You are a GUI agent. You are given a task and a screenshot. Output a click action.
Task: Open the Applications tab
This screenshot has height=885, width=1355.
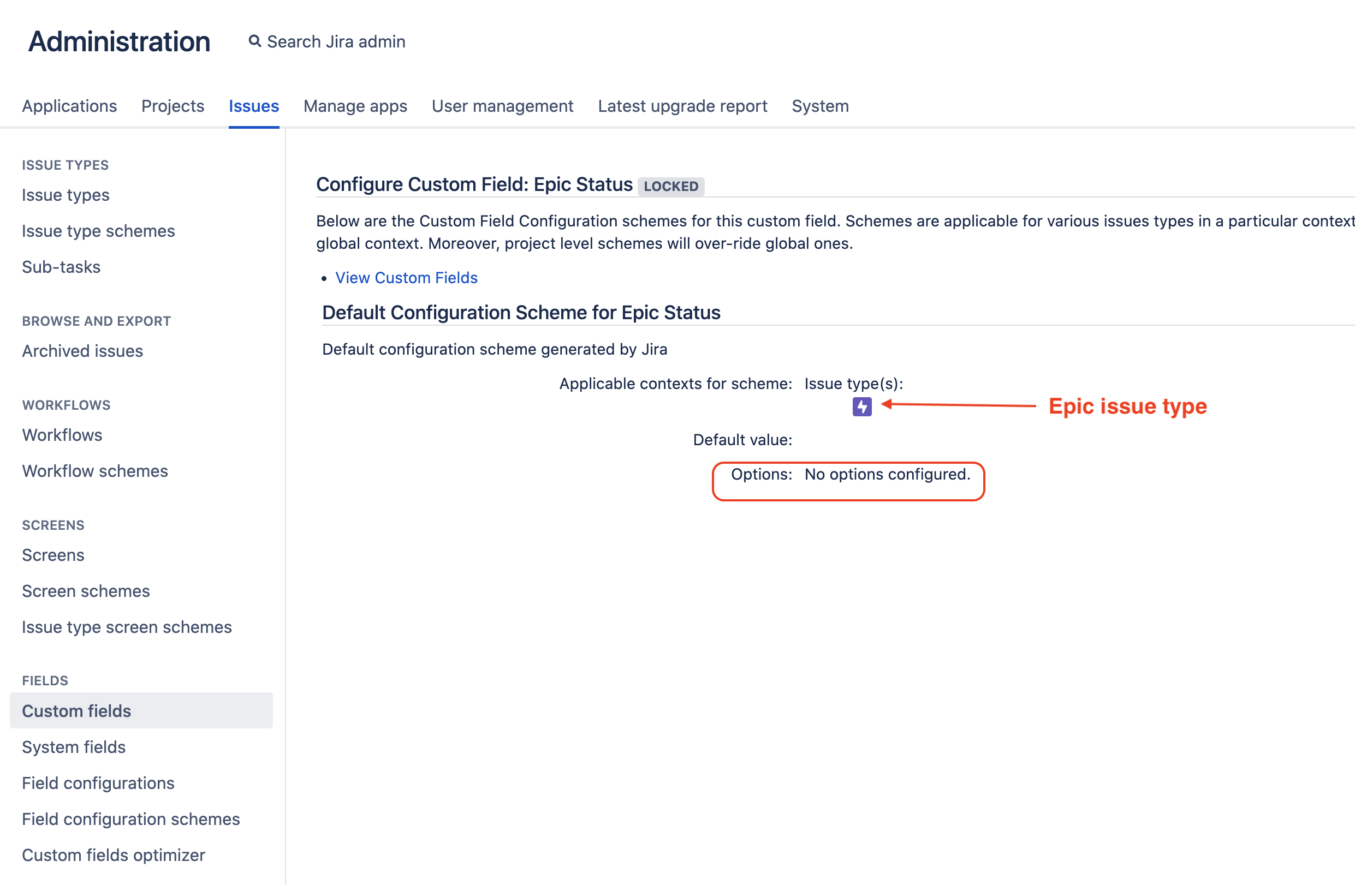point(69,106)
